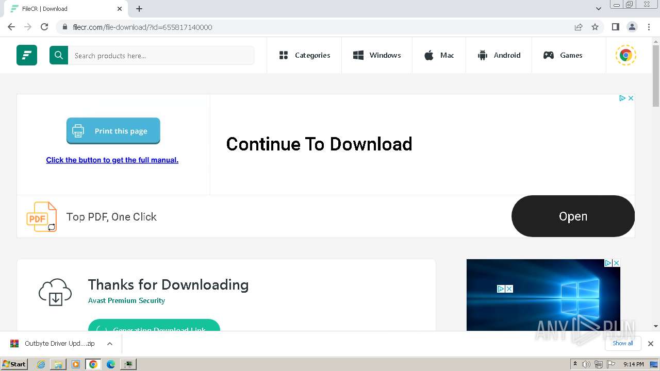Close the FileCR Download tab
The width and height of the screenshot is (660, 371).
click(x=120, y=9)
